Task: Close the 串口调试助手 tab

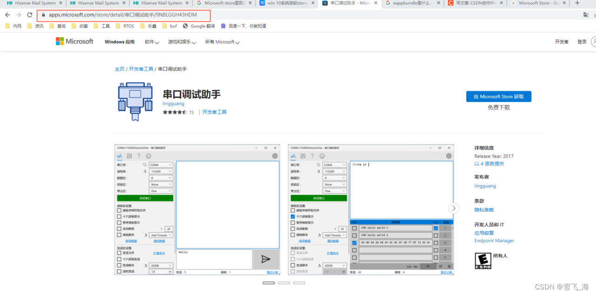Action: click(x=376, y=3)
